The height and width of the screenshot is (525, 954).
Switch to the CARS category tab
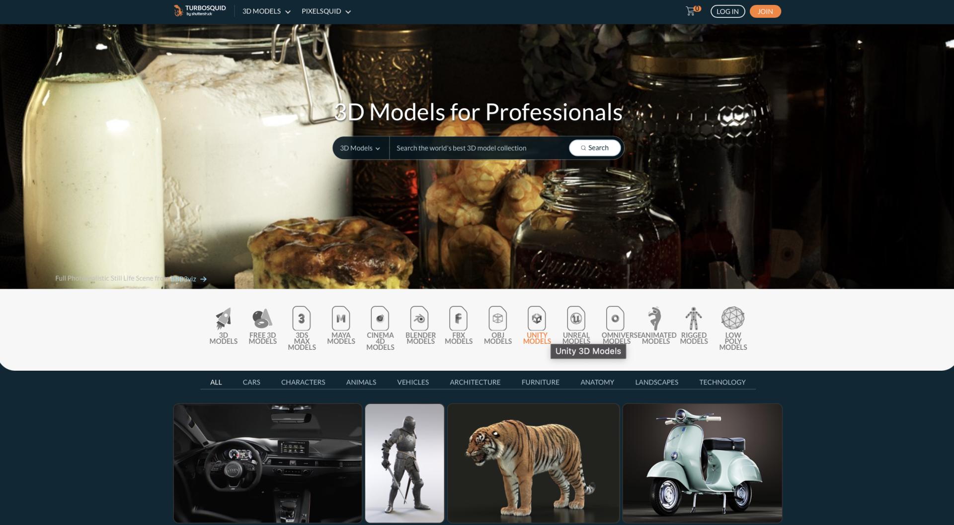(251, 382)
